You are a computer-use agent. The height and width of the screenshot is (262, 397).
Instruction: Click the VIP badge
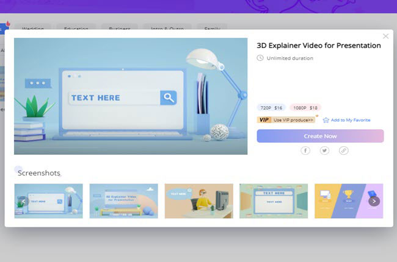(x=264, y=120)
